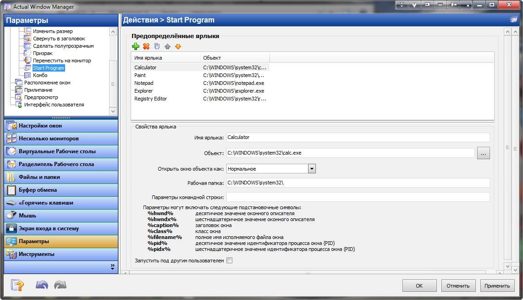
Task: Open the highlighted Параметры sidebar section
Action: [61, 241]
